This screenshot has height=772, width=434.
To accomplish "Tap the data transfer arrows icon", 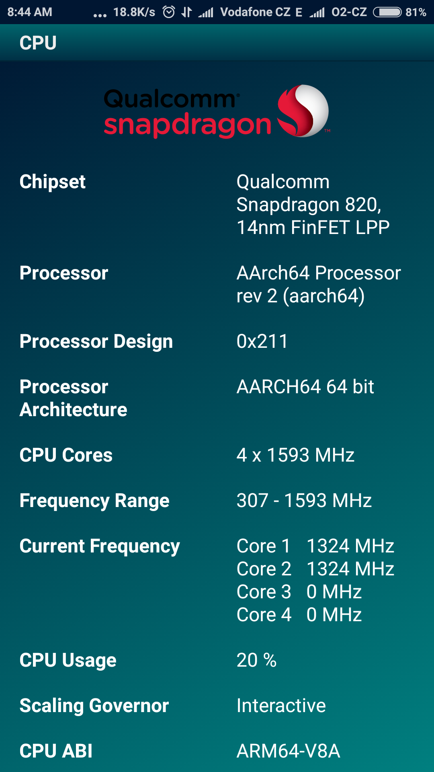I will pos(186,12).
